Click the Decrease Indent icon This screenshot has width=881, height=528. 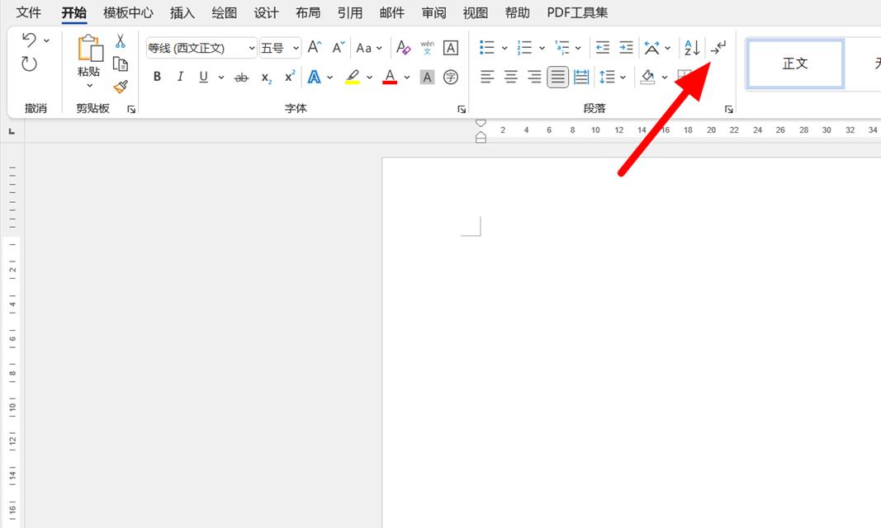603,48
